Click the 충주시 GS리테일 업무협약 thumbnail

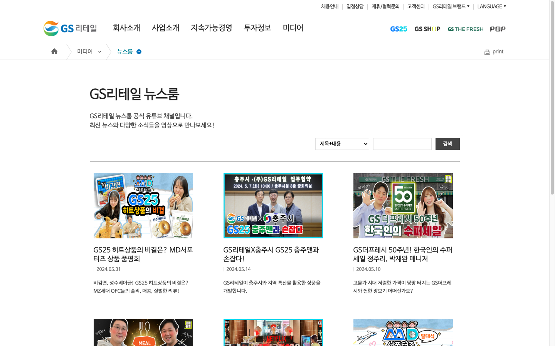point(273,206)
